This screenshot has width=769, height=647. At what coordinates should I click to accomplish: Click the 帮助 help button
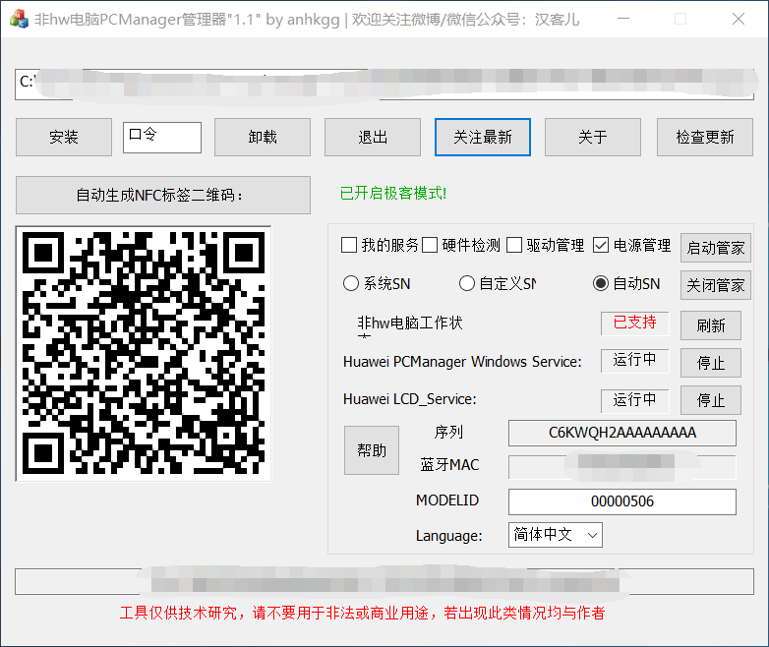coord(372,450)
